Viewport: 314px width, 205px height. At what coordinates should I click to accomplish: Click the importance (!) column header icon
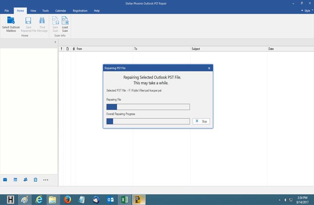[61, 49]
